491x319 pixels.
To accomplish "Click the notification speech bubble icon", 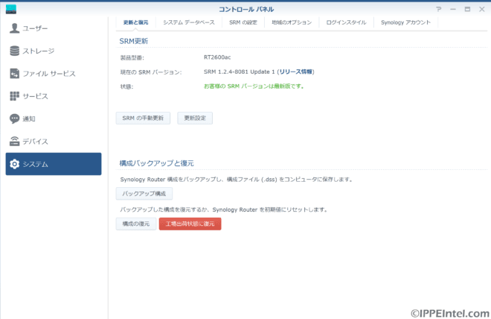I will [x=14, y=119].
